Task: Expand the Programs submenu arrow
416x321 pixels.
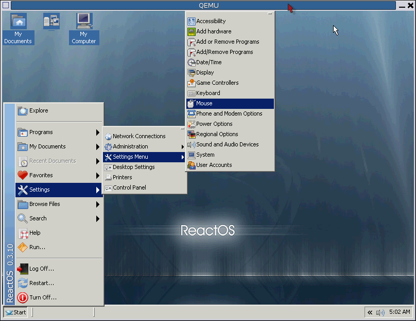Action: pyautogui.click(x=98, y=133)
